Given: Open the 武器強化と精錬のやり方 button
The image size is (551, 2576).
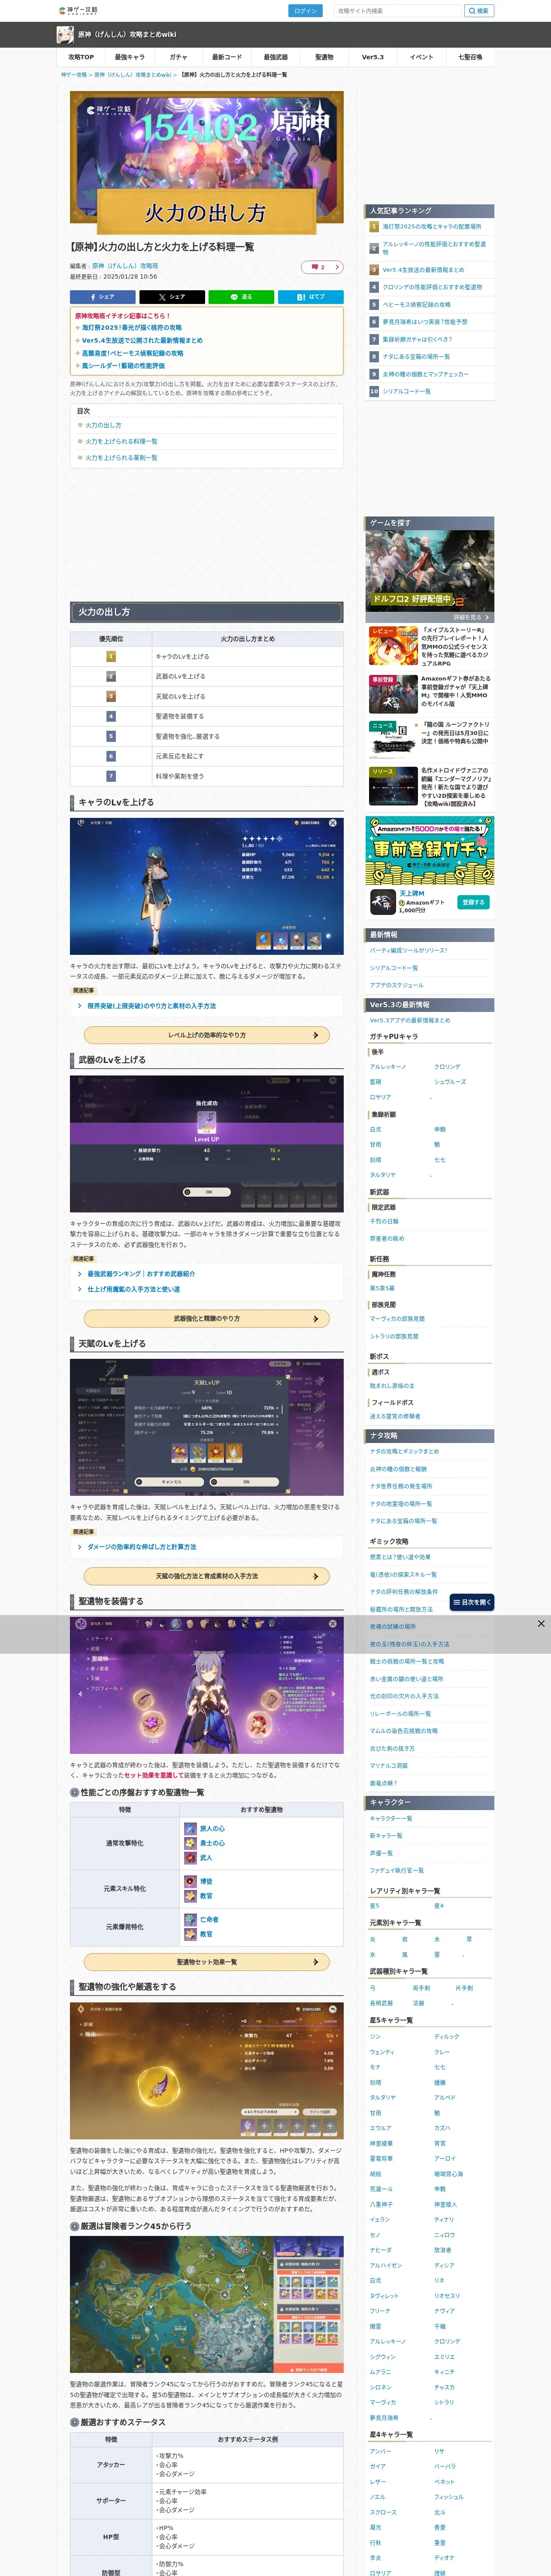Looking at the screenshot, I should point(207,1318).
